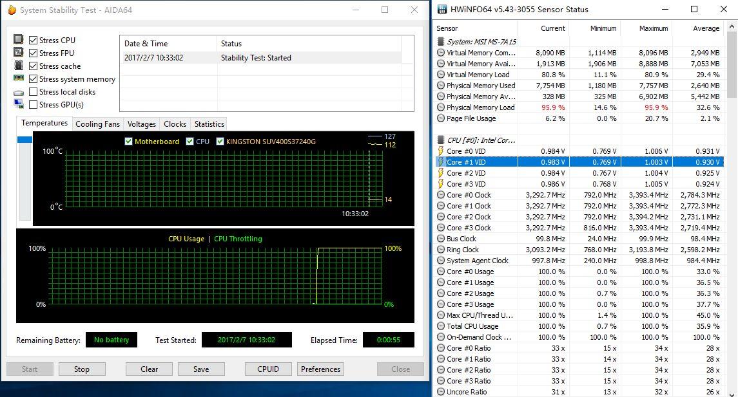Toggle the Motherboard temperature checkbox

pyautogui.click(x=129, y=141)
